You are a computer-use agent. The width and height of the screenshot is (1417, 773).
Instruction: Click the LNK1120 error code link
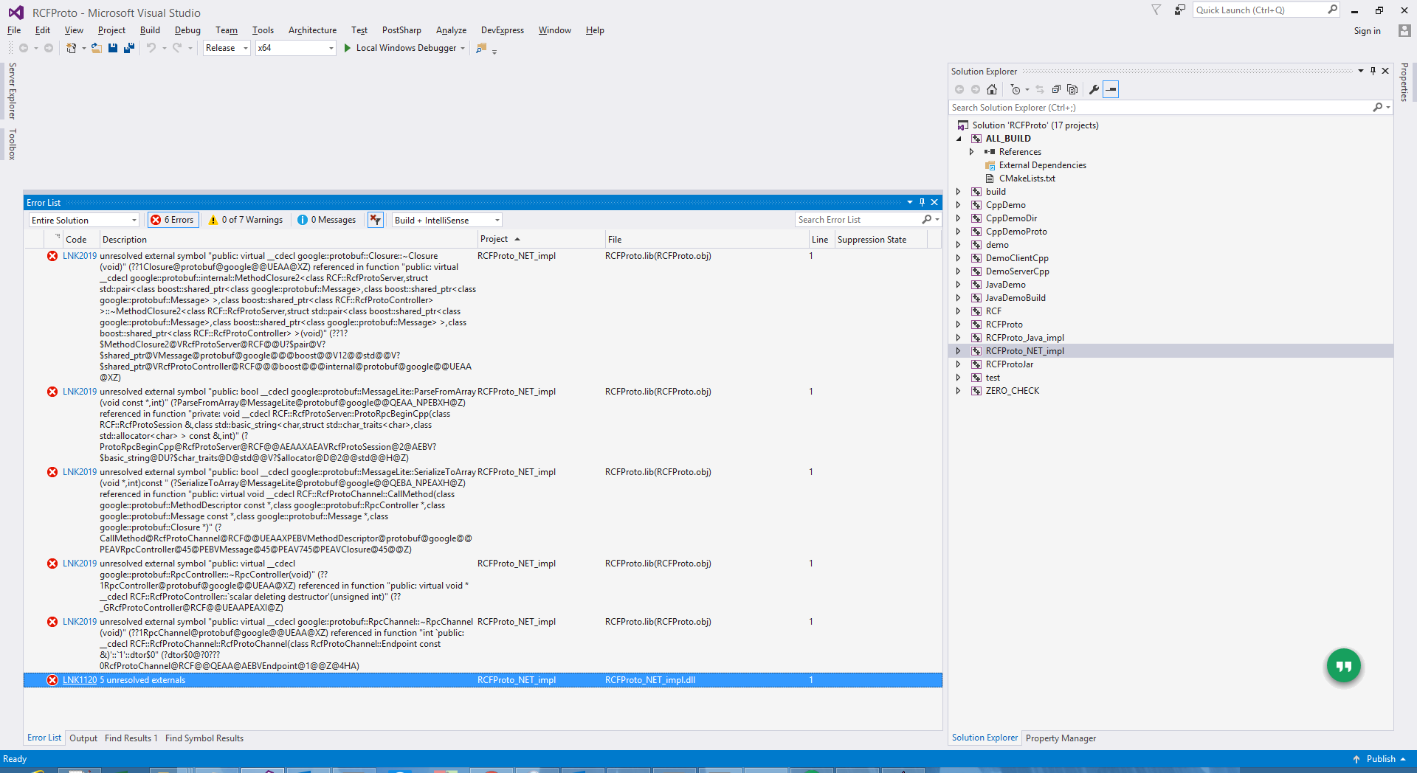coord(80,680)
